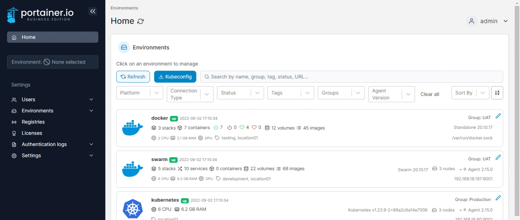Image resolution: width=520 pixels, height=220 pixels.
Task: Collapse the sidebar with double-chevron icon
Action: click(x=92, y=11)
